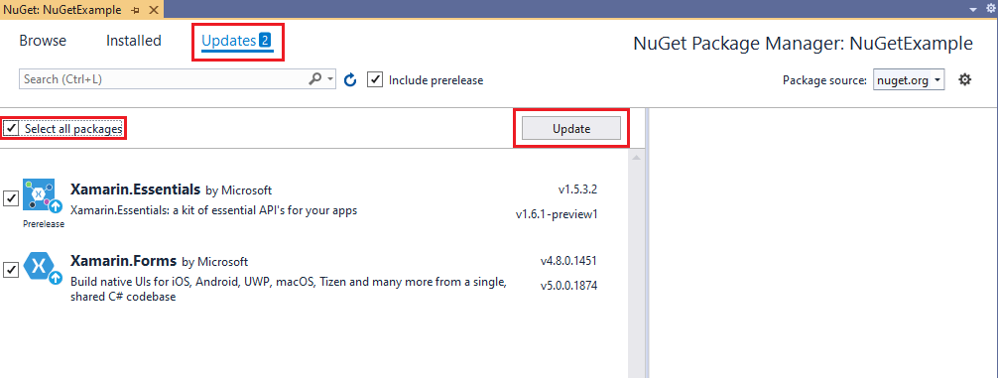This screenshot has height=378, width=998.
Task: Close the NuGet: NuGetExample tab
Action: [153, 11]
